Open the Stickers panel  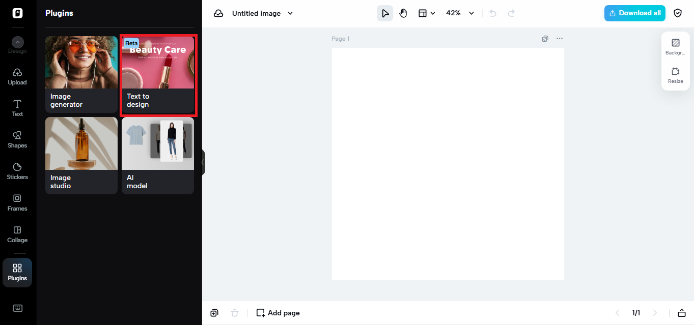click(17, 170)
